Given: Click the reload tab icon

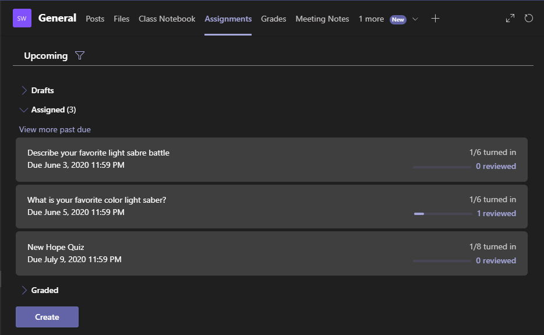Looking at the screenshot, I should 529,19.
